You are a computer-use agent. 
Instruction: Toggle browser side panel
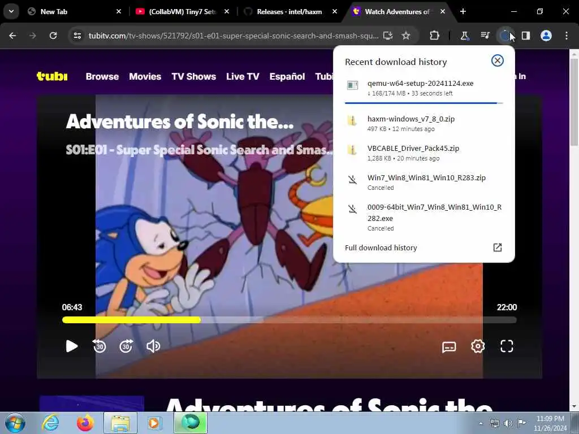(x=526, y=36)
